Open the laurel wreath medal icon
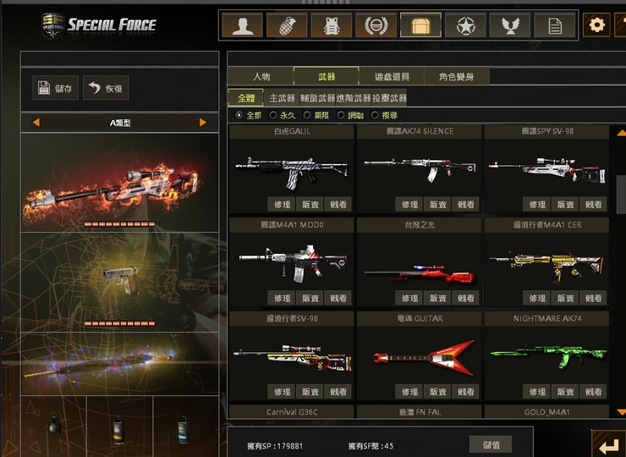 click(376, 25)
